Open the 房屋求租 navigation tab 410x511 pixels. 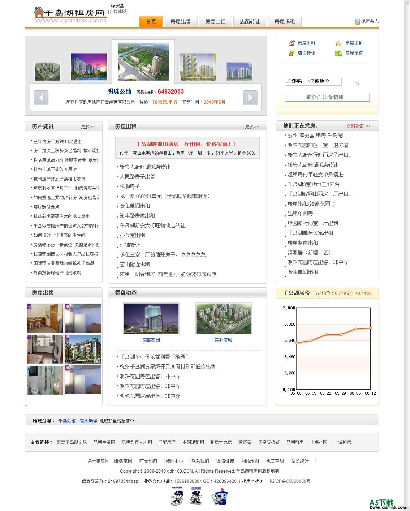click(x=285, y=22)
